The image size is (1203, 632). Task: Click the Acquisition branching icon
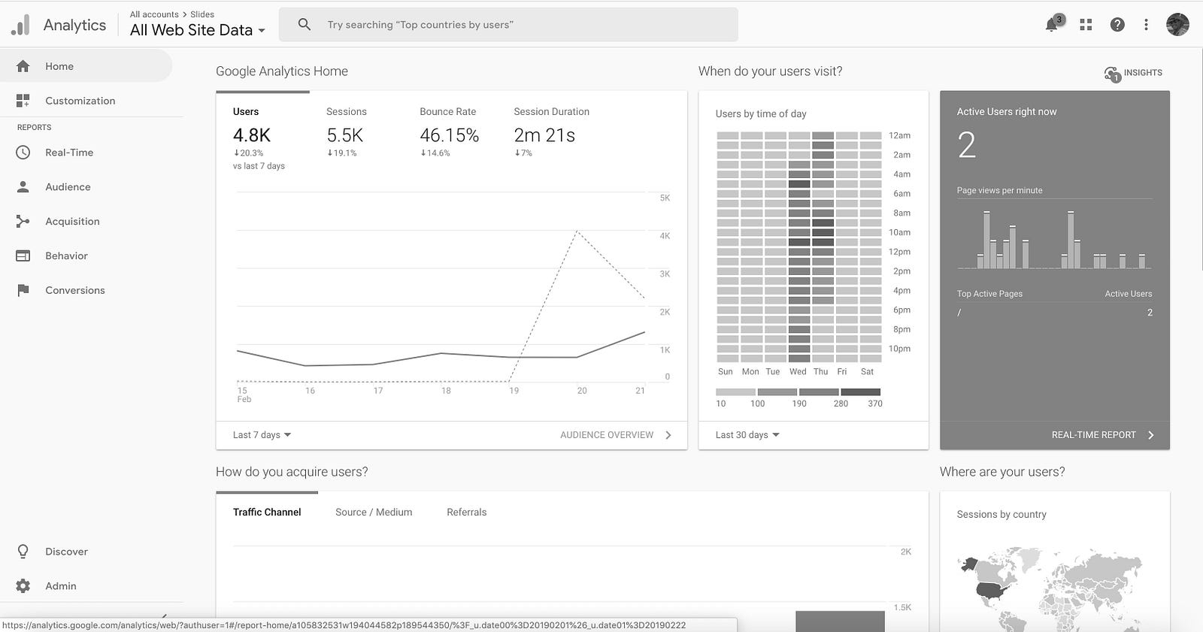tap(23, 222)
